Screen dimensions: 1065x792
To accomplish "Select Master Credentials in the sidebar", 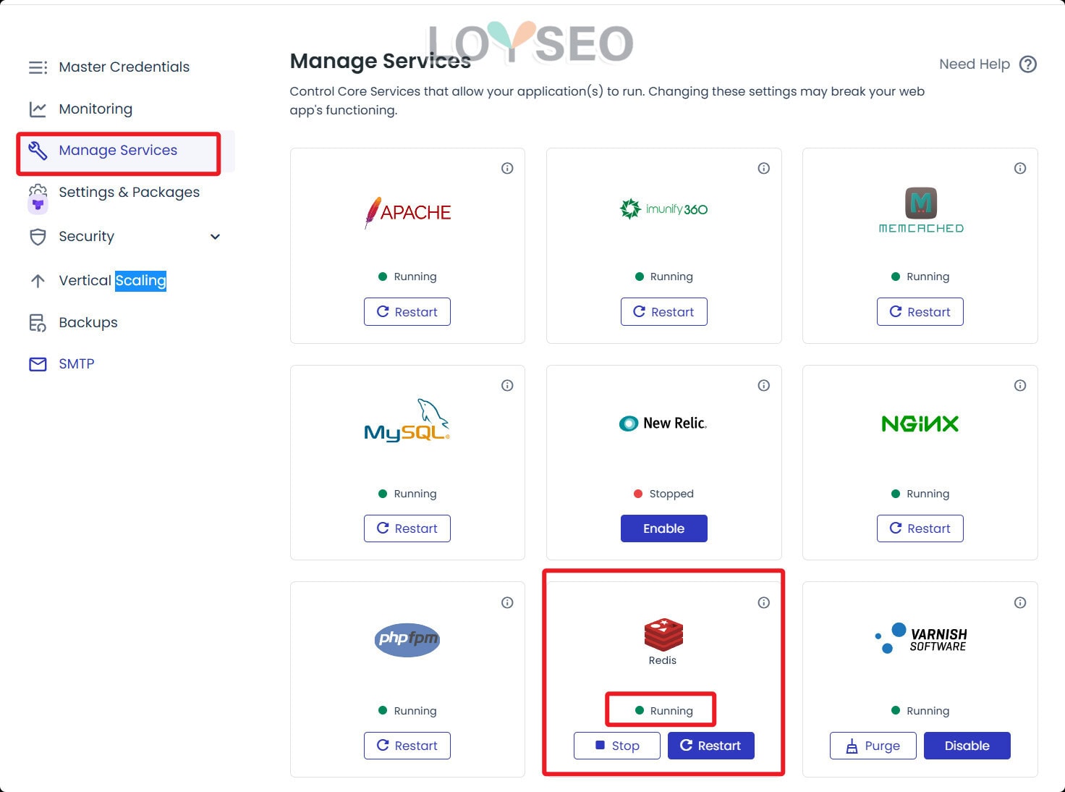I will click(x=124, y=67).
